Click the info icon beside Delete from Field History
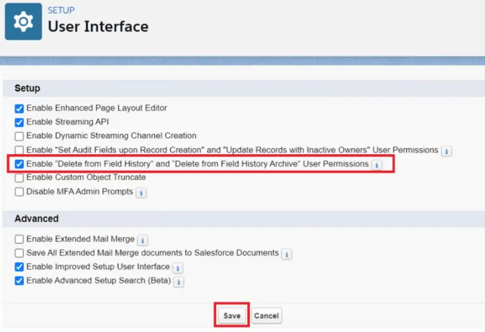The image size is (485, 332). coord(377,164)
